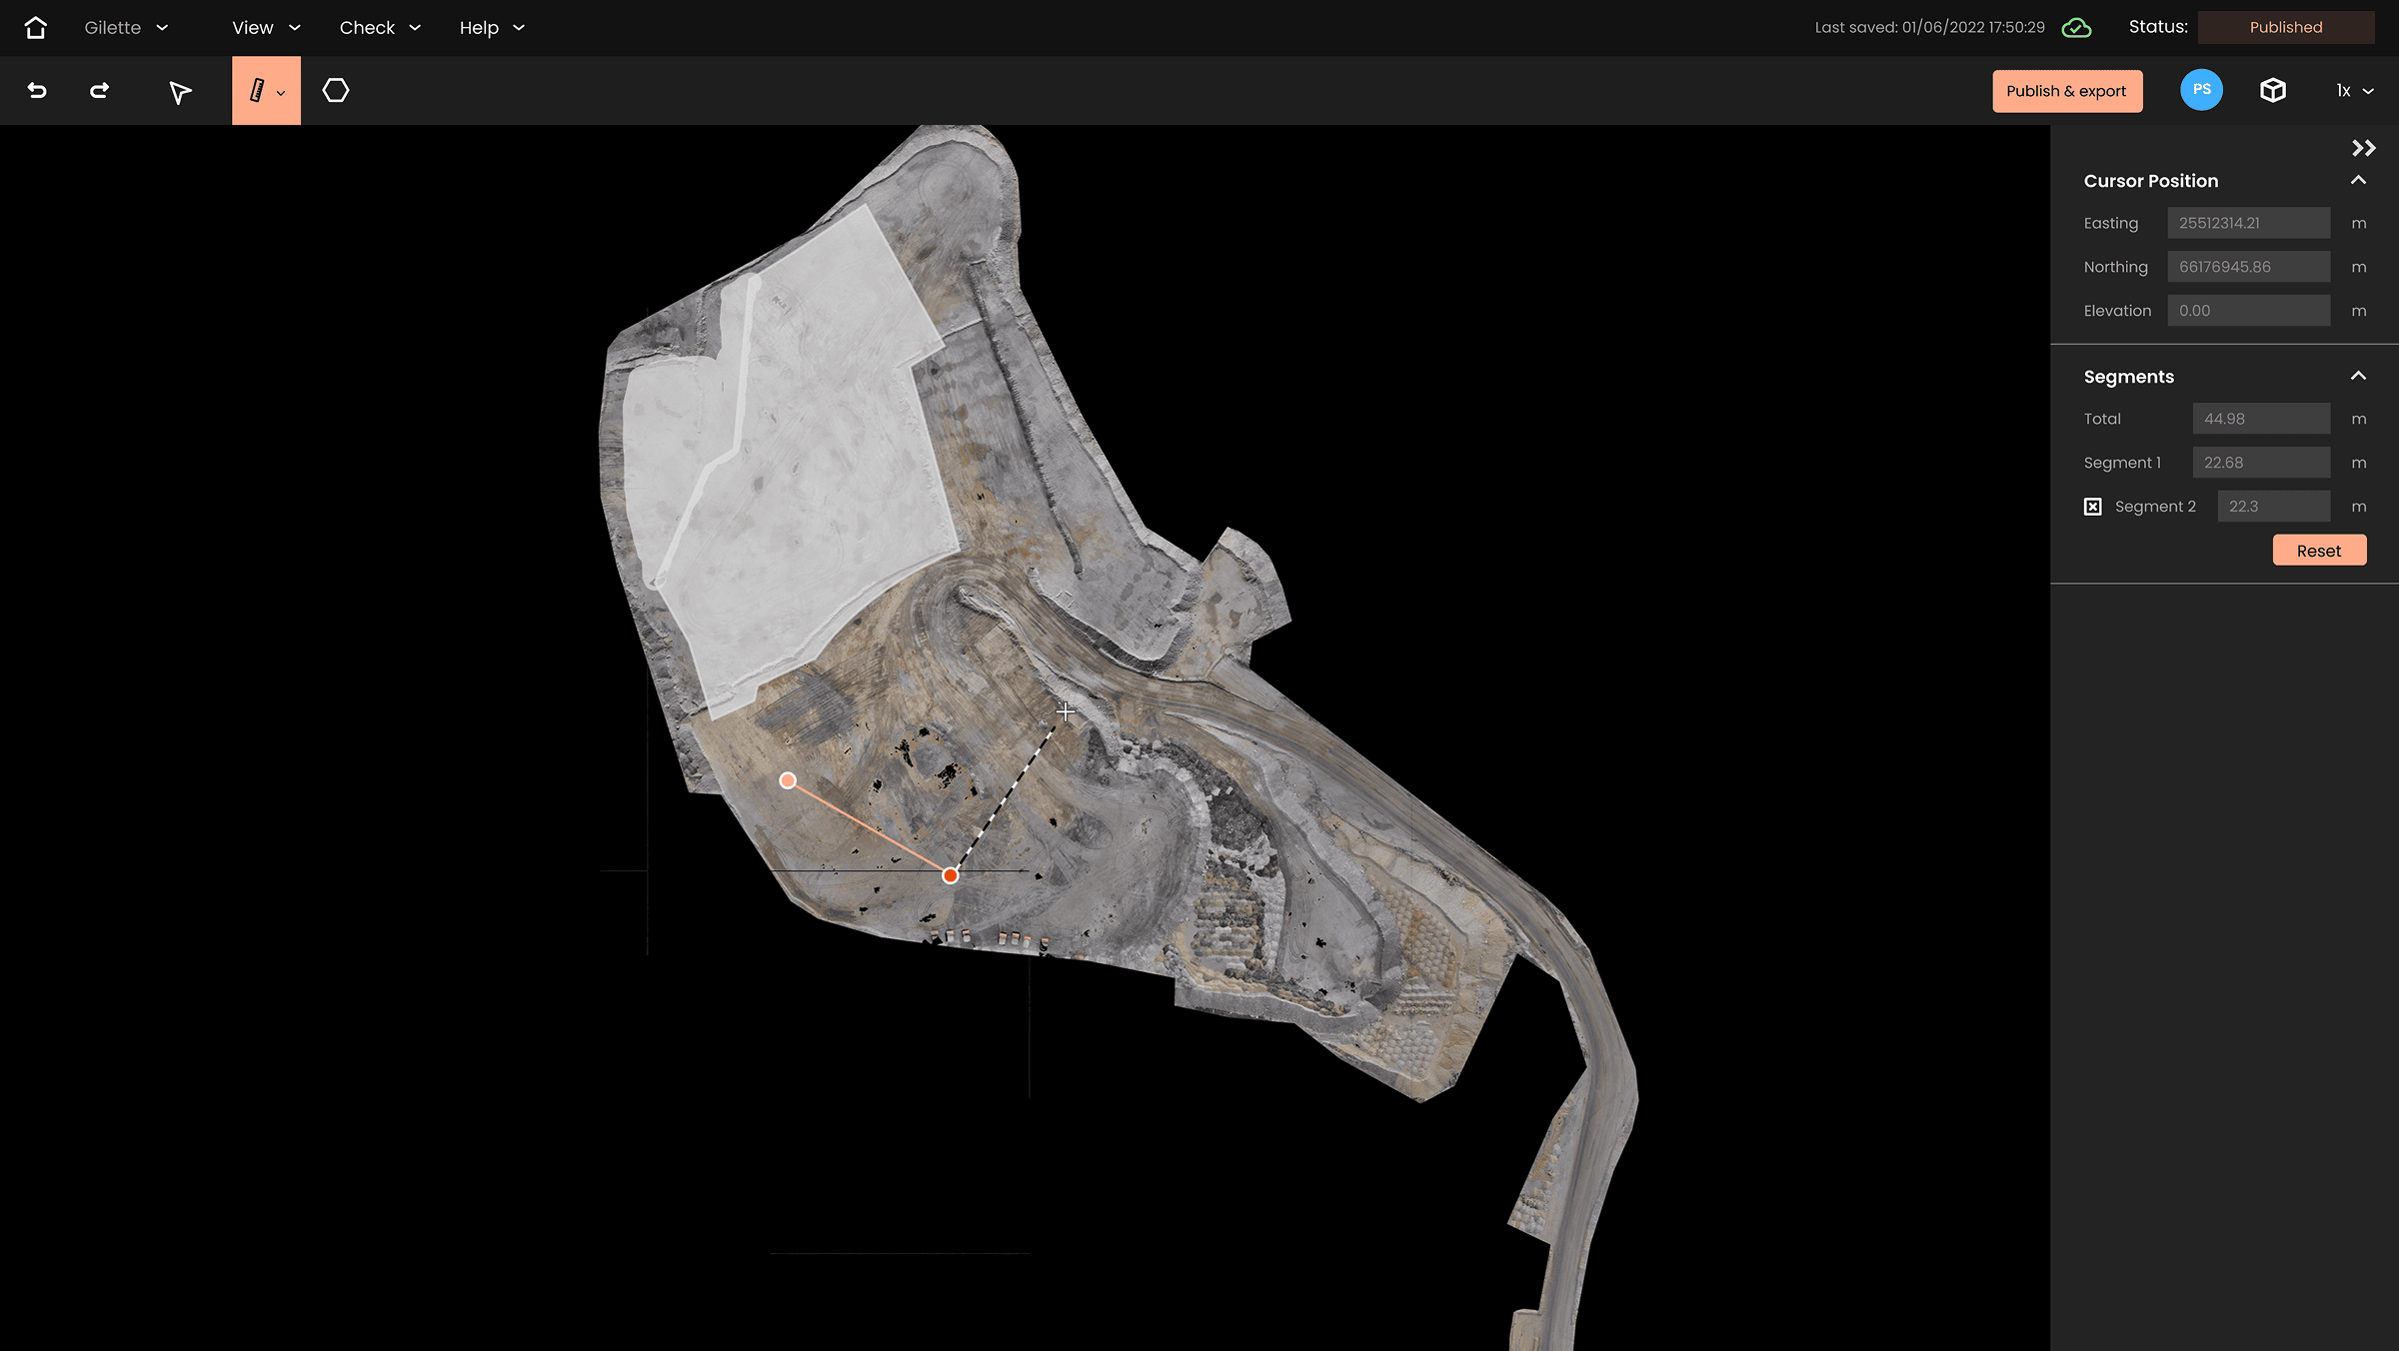The width and height of the screenshot is (2399, 1351).
Task: Click the blue PS profile avatar
Action: tap(2202, 90)
